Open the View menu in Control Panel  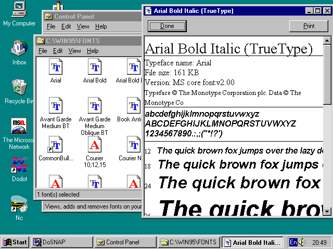coord(83,26)
